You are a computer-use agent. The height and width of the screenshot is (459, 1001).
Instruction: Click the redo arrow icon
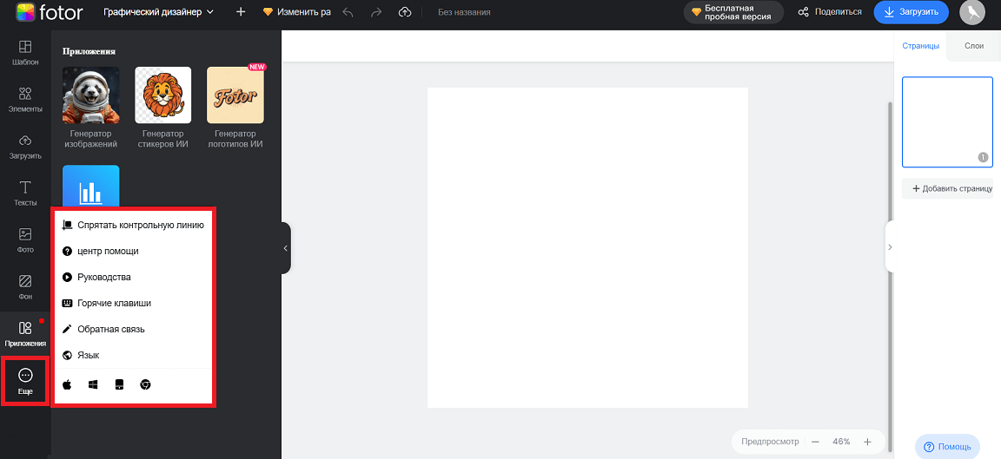(376, 12)
